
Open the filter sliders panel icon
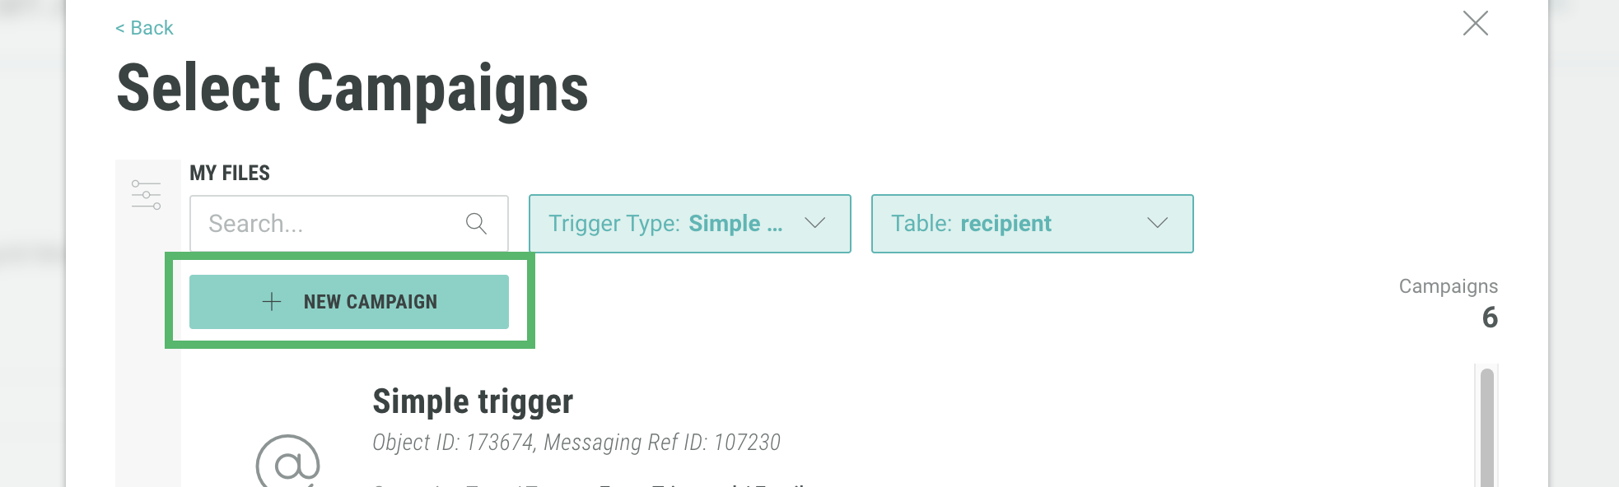click(147, 195)
